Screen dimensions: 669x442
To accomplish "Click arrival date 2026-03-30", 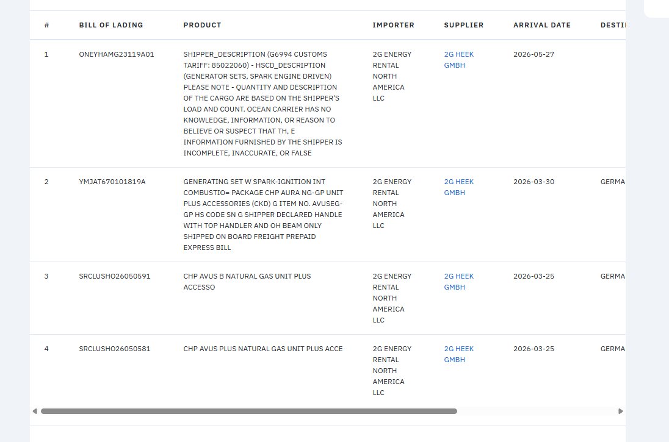I will (533, 182).
